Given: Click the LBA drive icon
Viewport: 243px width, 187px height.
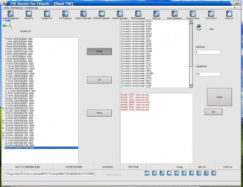Looking at the screenshot, I should click(199, 27).
